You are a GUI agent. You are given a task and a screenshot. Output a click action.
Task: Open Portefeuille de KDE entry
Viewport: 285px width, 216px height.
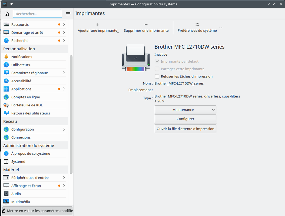35,105
